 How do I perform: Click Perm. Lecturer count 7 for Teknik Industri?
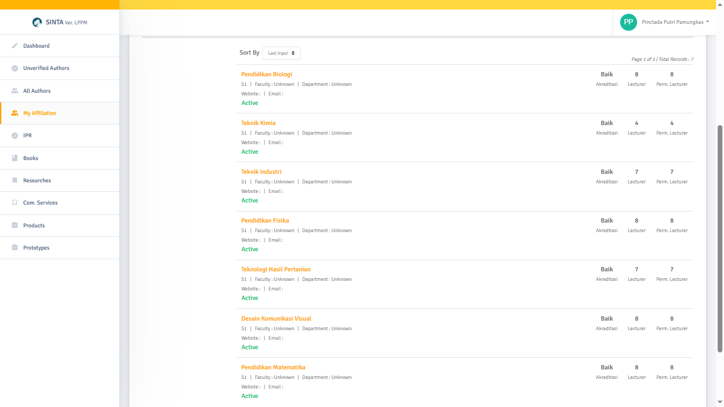tap(672, 172)
